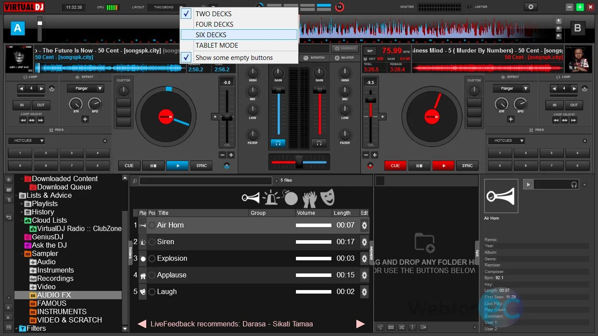Click right deck vinyl mode icon near CUE
This screenshot has width=598, height=336.
pos(371,166)
